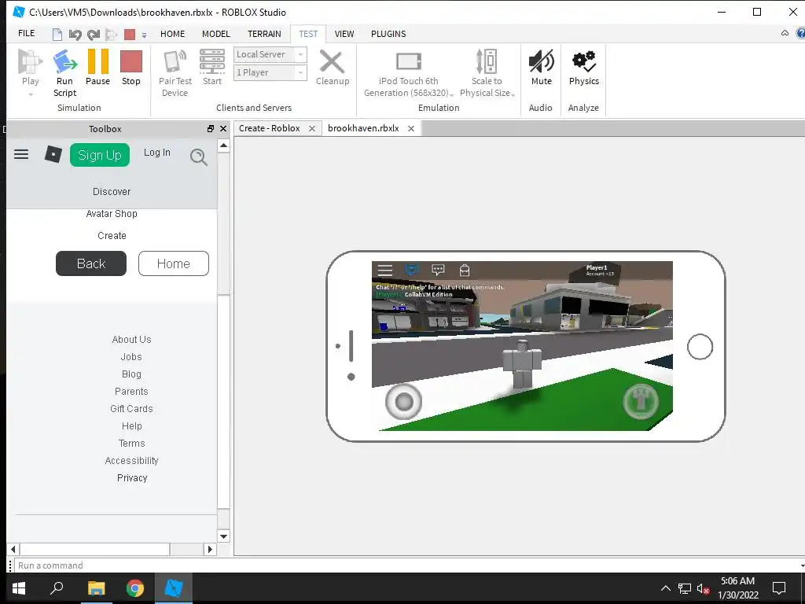805x604 pixels.
Task: Collapse the ribbon with the chevron icon
Action: click(x=785, y=33)
